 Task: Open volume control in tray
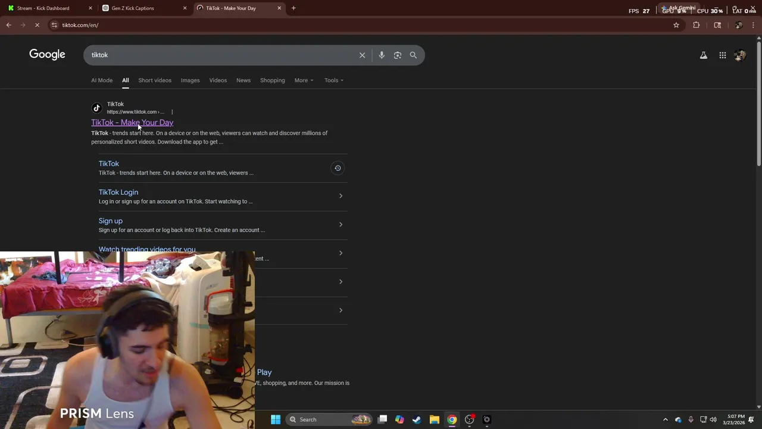(x=713, y=419)
